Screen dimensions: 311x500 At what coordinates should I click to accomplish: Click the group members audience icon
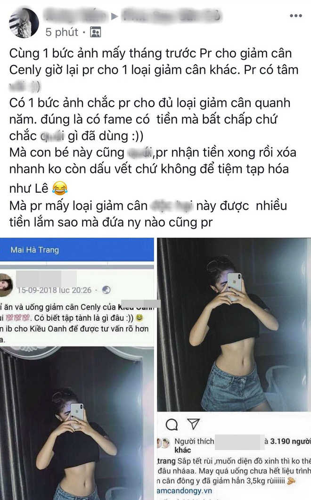95,32
